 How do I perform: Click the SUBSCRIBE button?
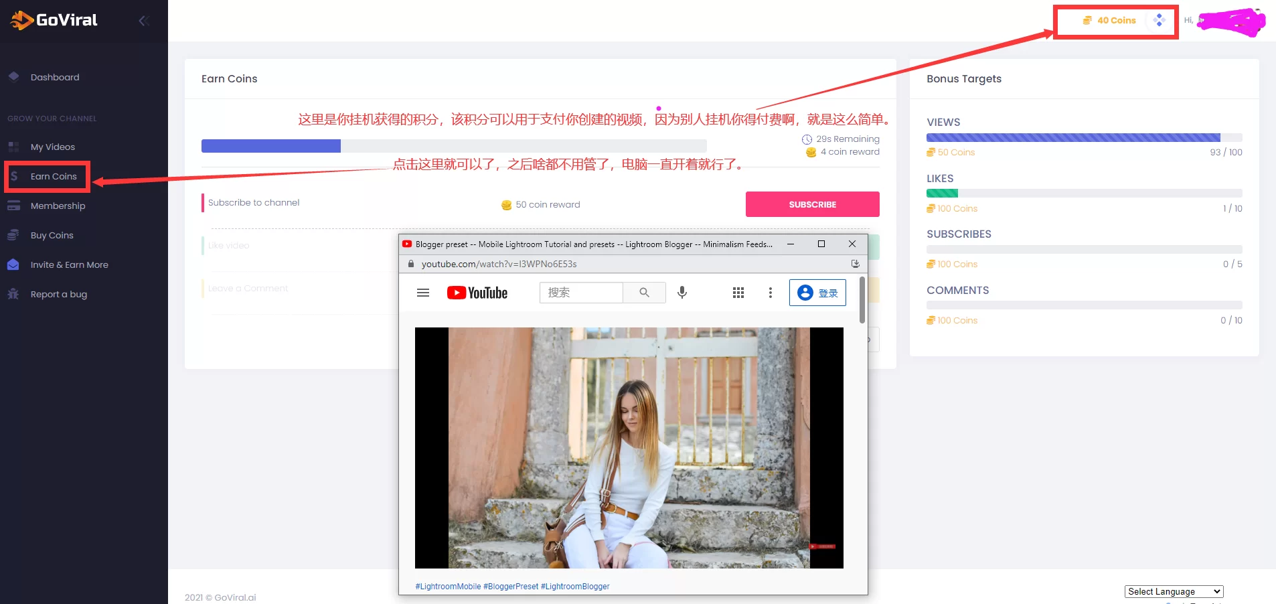(812, 204)
